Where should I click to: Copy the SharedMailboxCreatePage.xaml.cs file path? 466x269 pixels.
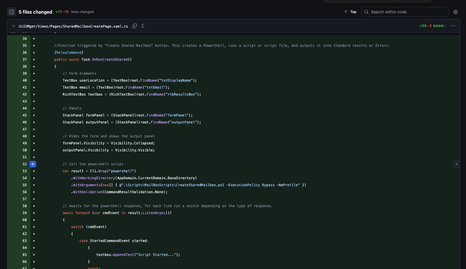click(134, 26)
